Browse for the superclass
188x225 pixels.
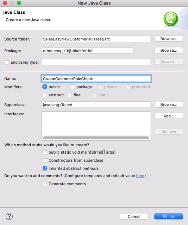(169, 105)
